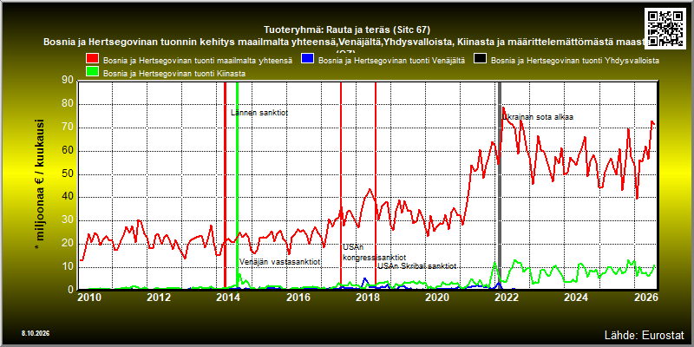The image size is (694, 347).
Task: Click the 'USAn Skribal sanktiot' annotation label
Action: pos(416,266)
